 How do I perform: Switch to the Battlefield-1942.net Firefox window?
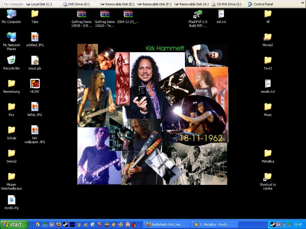(x=167, y=225)
